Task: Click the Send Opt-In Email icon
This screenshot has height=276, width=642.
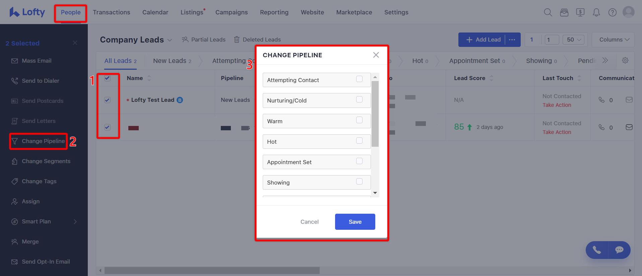Action: 14,262
